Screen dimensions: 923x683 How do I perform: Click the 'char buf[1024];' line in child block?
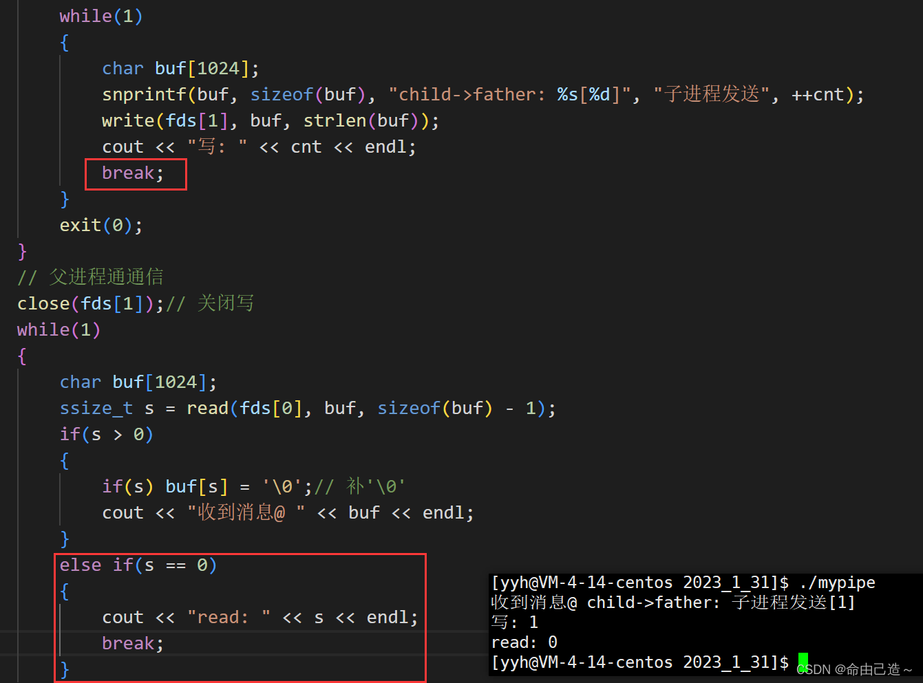pyautogui.click(x=180, y=68)
